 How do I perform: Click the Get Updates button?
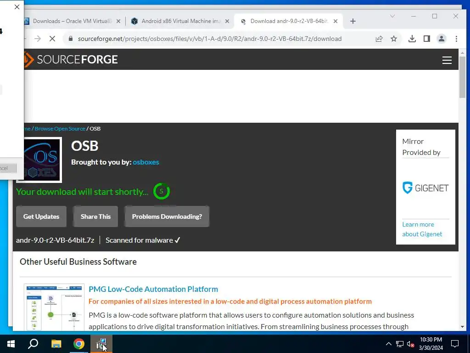click(x=41, y=216)
